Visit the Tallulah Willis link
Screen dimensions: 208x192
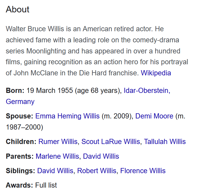[x=165, y=142]
